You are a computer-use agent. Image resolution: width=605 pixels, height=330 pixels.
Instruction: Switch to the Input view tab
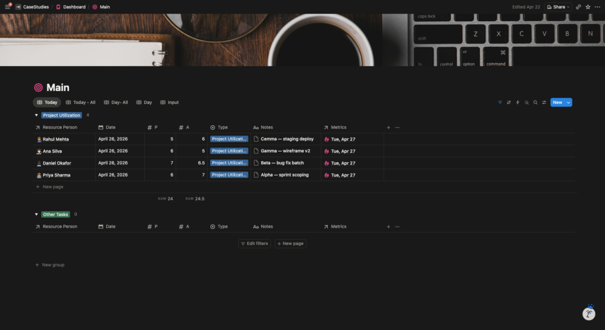tap(170, 103)
